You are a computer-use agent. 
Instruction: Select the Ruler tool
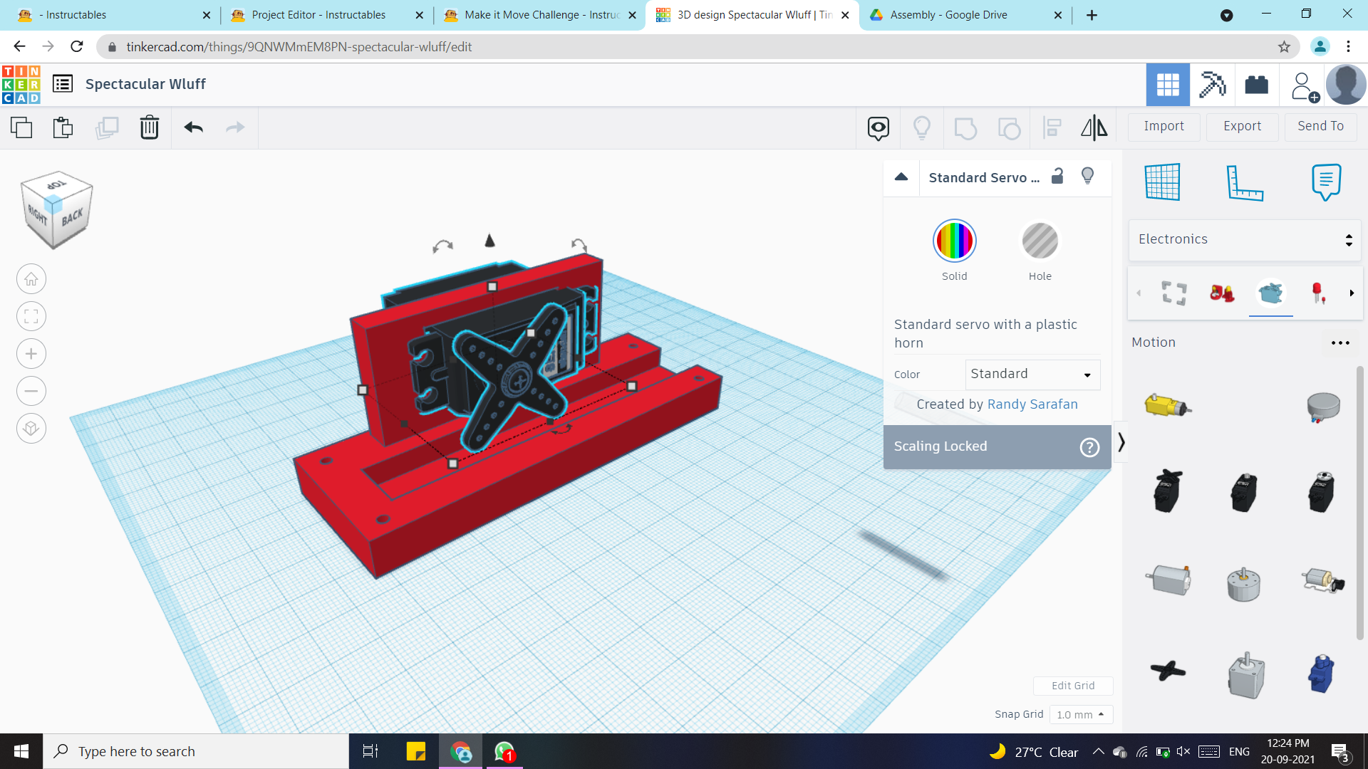[x=1244, y=182]
